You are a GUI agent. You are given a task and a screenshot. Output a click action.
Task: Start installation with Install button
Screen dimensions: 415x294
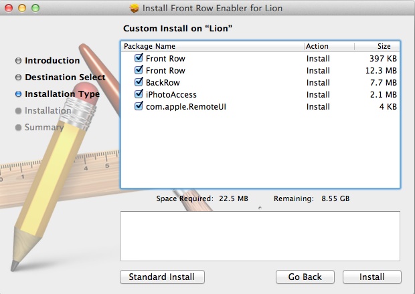(x=372, y=277)
